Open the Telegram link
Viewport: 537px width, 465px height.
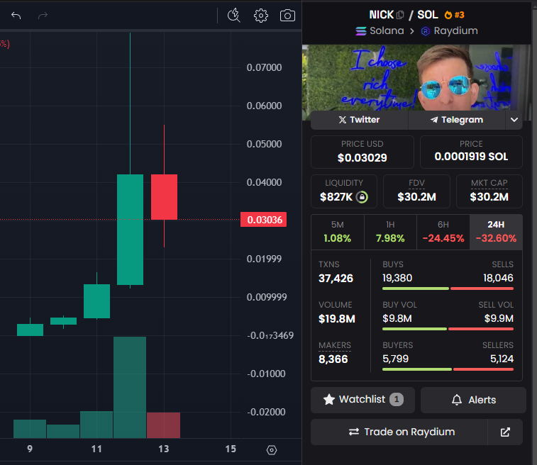pyautogui.click(x=457, y=120)
